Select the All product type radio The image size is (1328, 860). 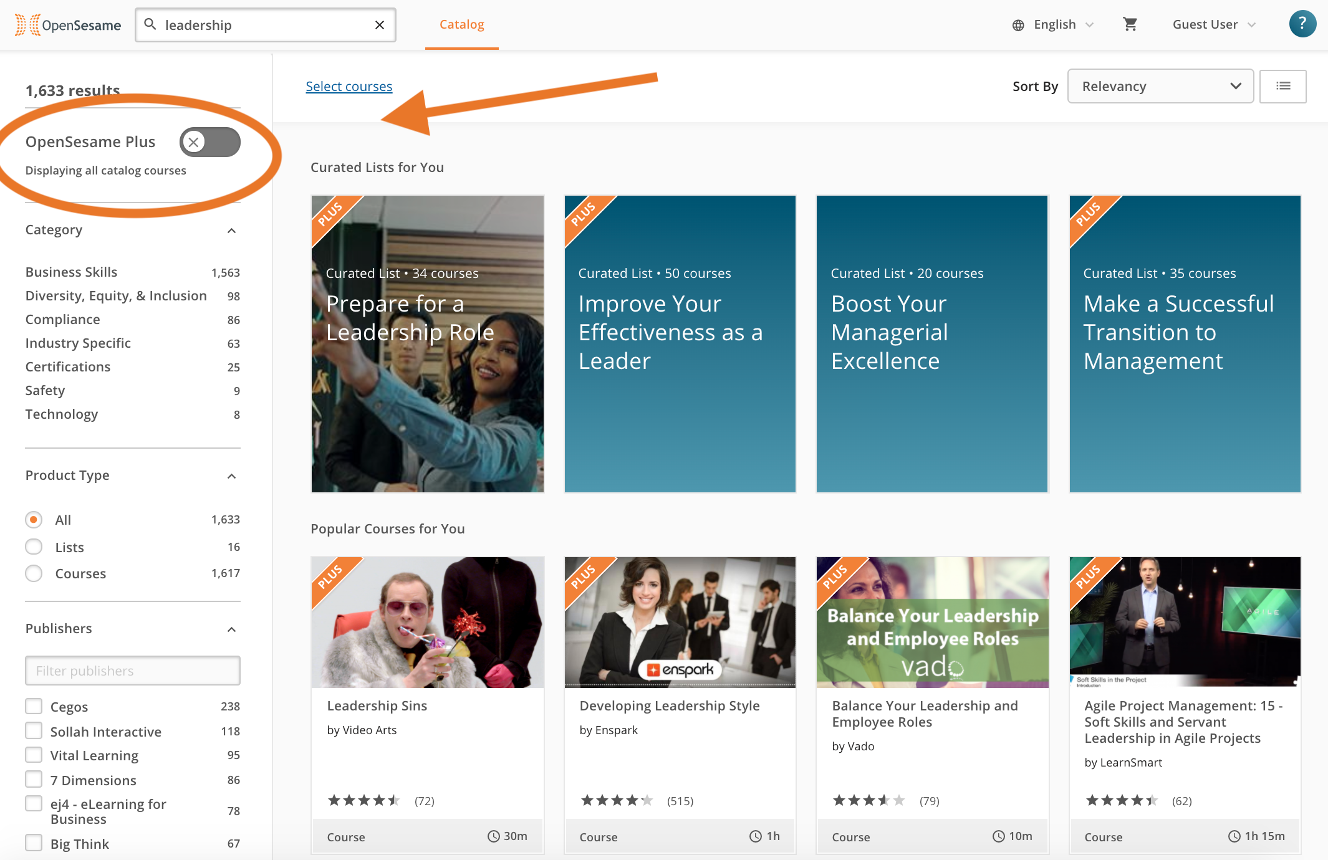(34, 519)
